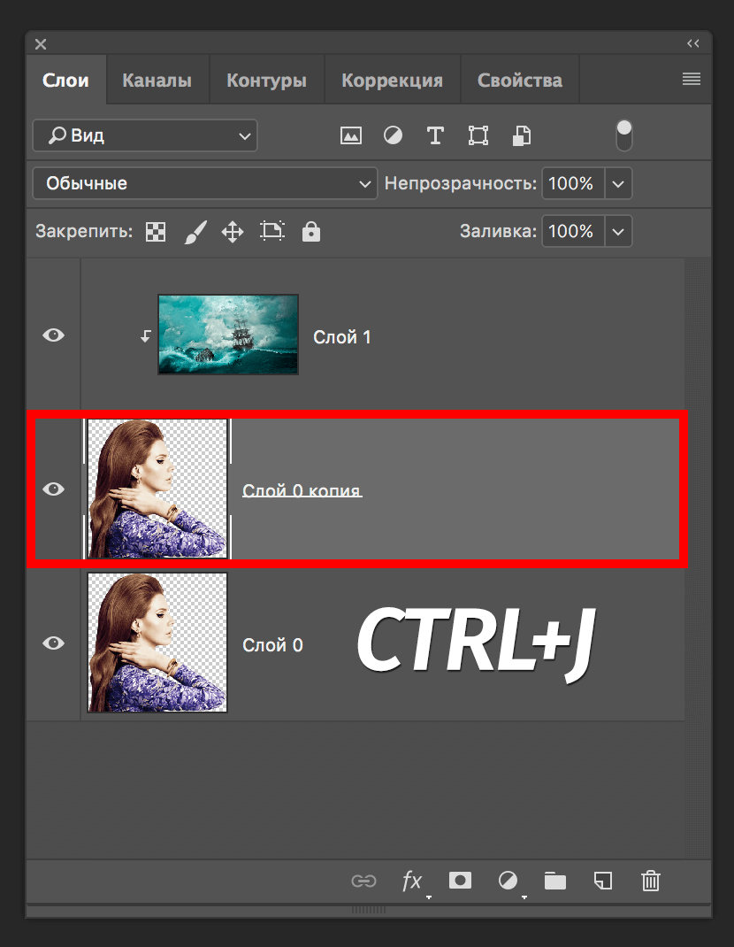Add a layer style via fx icon

412,881
